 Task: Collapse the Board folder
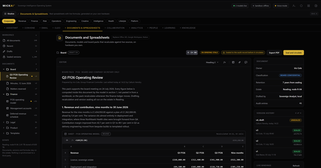4,69
